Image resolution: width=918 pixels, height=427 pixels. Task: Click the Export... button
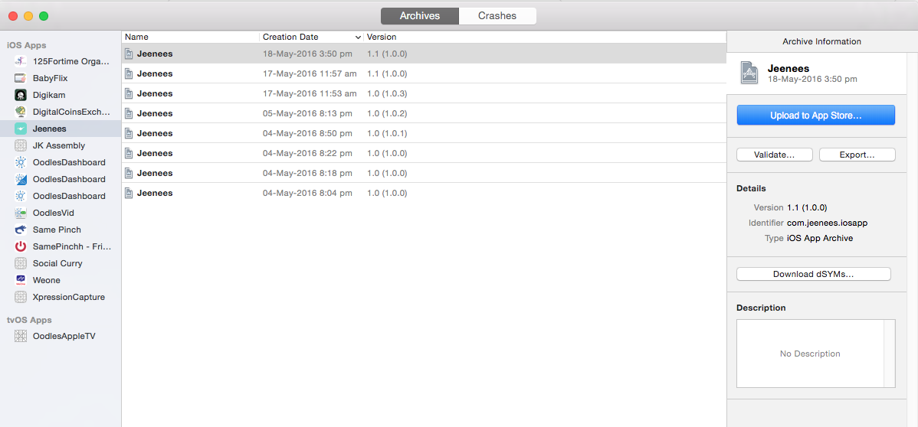point(857,155)
